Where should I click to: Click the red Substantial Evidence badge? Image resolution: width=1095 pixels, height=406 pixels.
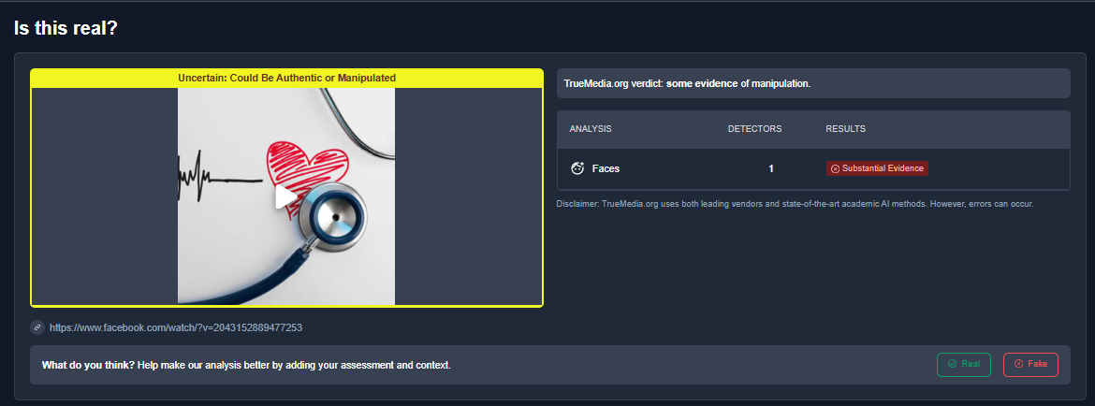coord(877,168)
